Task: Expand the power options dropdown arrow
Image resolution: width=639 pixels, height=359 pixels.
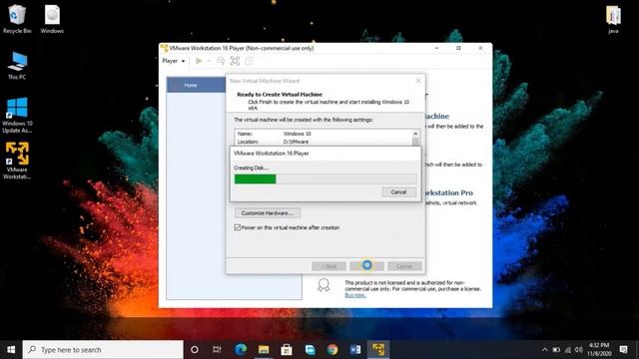Action: coord(209,61)
